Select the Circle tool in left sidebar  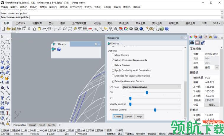(x=2, y=47)
